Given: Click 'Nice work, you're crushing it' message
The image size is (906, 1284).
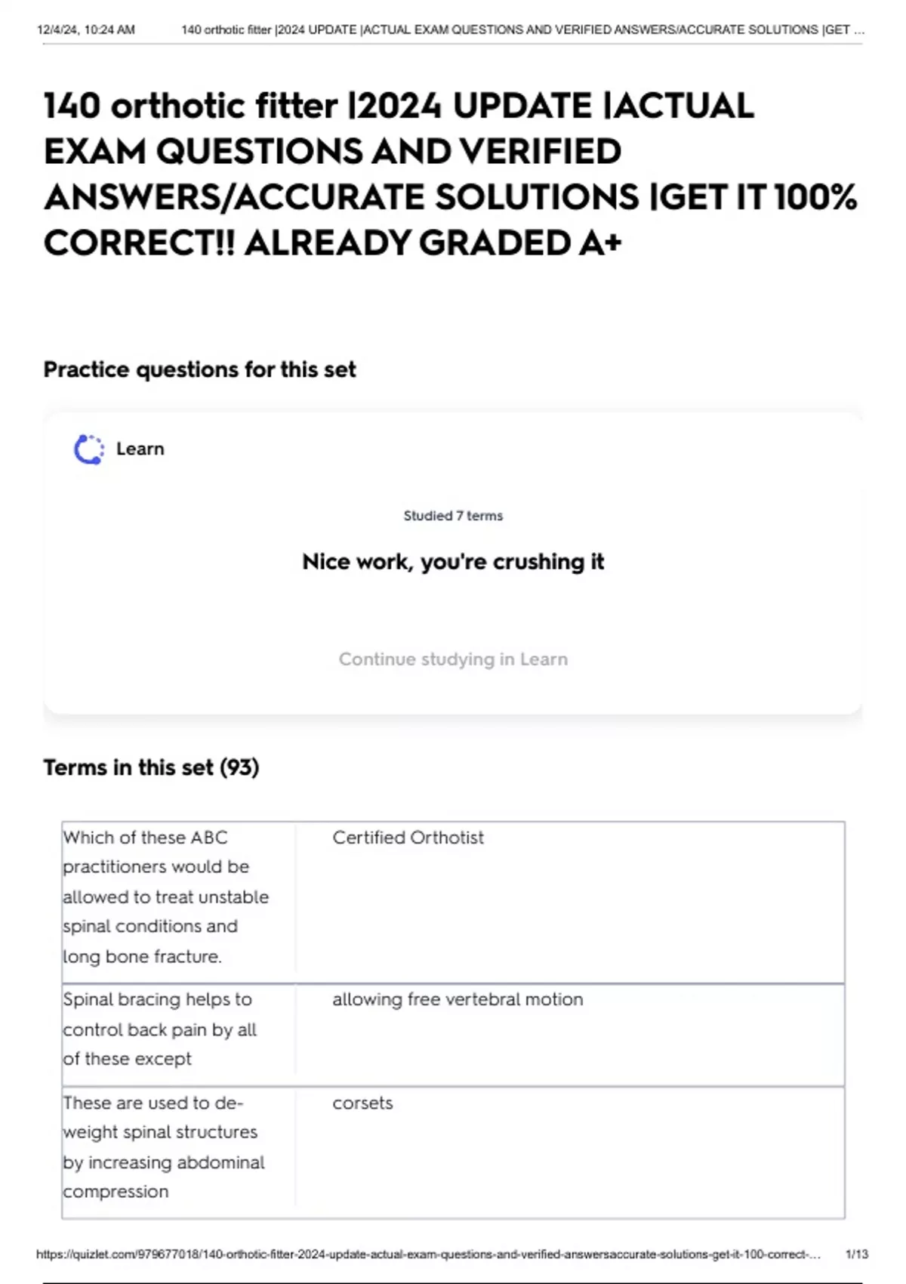Looking at the screenshot, I should 453,562.
